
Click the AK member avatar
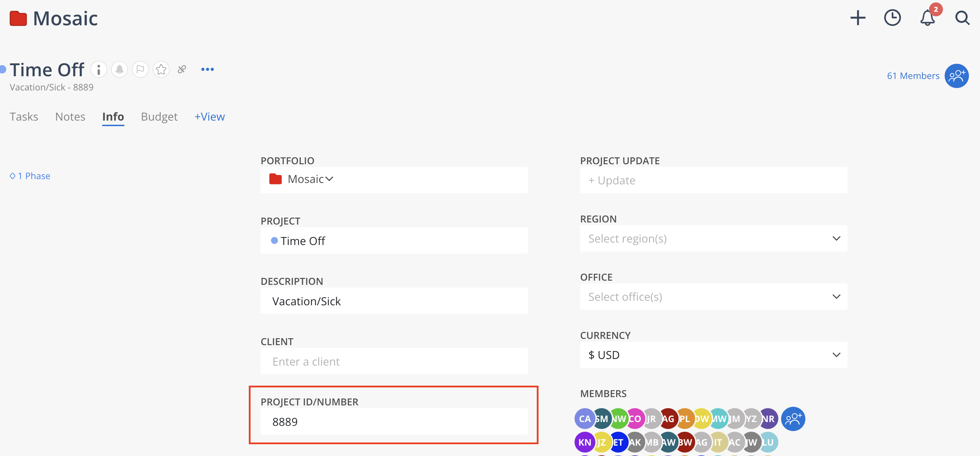pos(635,442)
